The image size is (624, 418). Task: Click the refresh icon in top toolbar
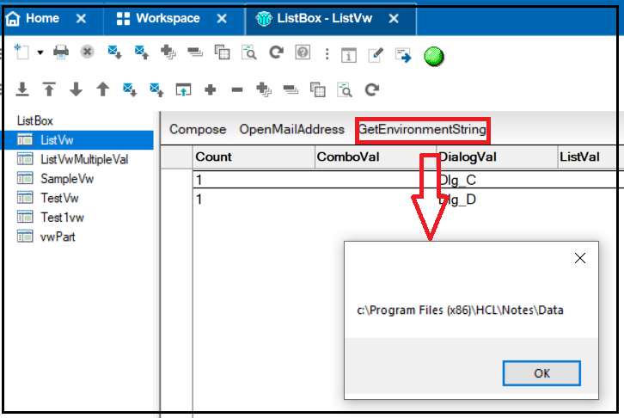coord(276,52)
